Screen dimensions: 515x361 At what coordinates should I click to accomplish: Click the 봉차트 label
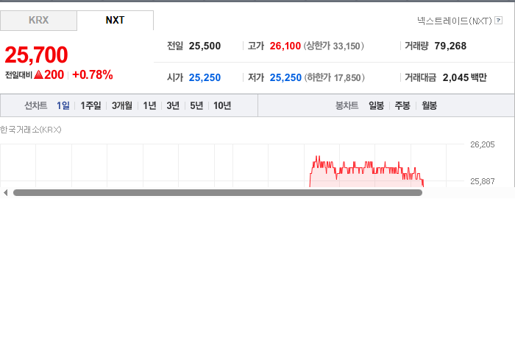(347, 105)
